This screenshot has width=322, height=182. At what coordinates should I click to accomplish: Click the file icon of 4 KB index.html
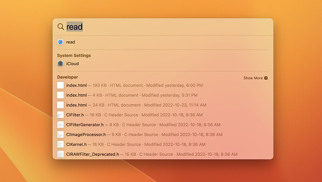point(60,95)
